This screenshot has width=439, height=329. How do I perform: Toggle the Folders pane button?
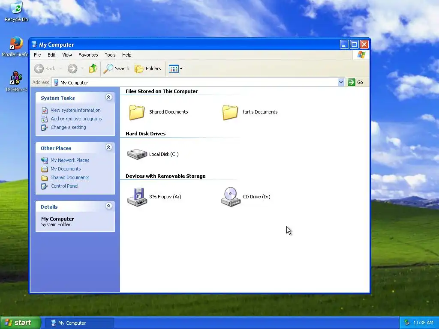coord(148,69)
